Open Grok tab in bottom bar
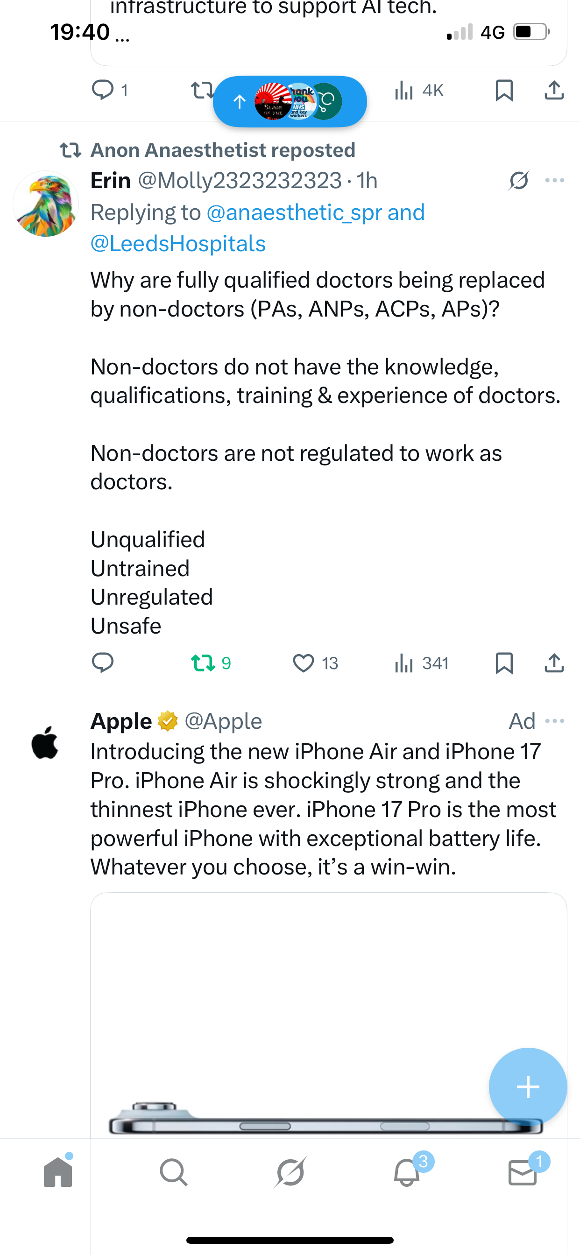 pos(290,1172)
